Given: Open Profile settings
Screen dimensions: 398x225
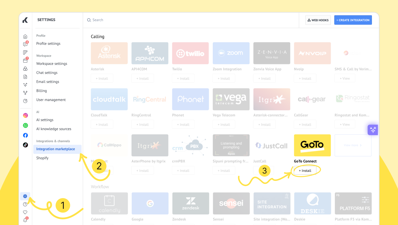Looking at the screenshot, I should pyautogui.click(x=48, y=44).
